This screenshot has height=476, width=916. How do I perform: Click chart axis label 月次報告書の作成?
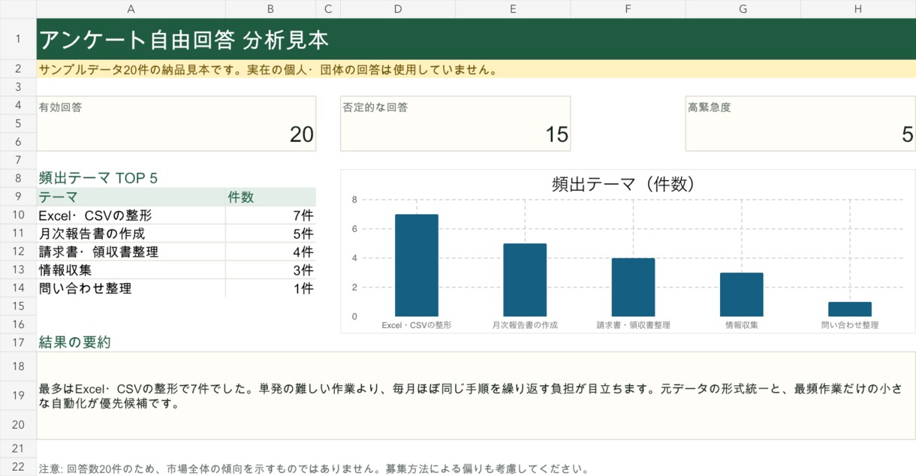(525, 325)
